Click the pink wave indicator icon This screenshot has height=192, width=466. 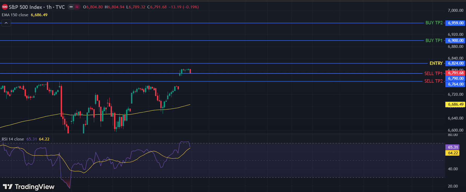coord(77,7)
